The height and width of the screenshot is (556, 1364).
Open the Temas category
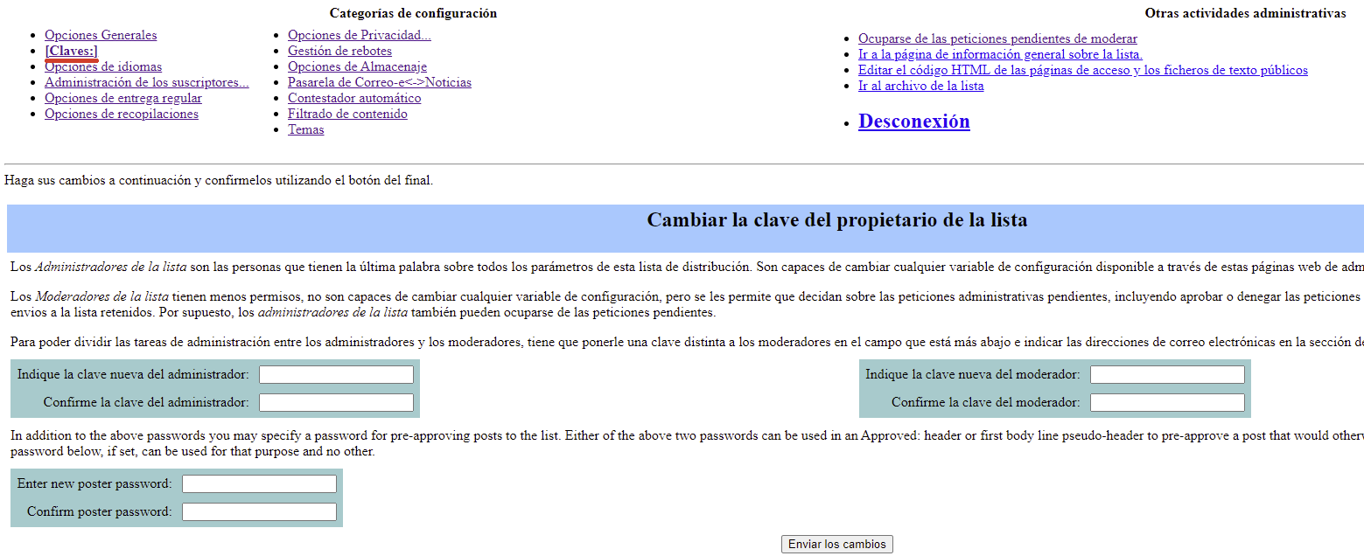(306, 129)
